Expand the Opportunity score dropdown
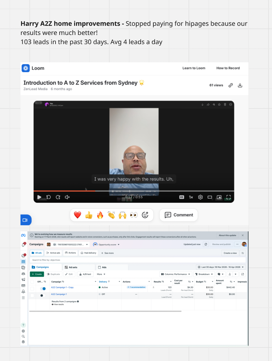272x361 pixels. pyautogui.click(x=106, y=244)
